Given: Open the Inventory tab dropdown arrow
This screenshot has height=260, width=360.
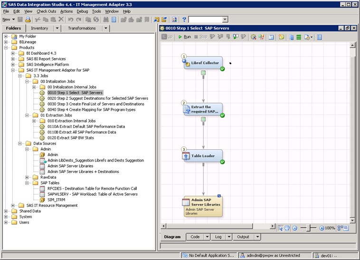Looking at the screenshot, I should pos(57,28).
